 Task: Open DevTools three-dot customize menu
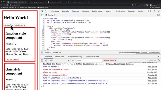pos(155,11)
